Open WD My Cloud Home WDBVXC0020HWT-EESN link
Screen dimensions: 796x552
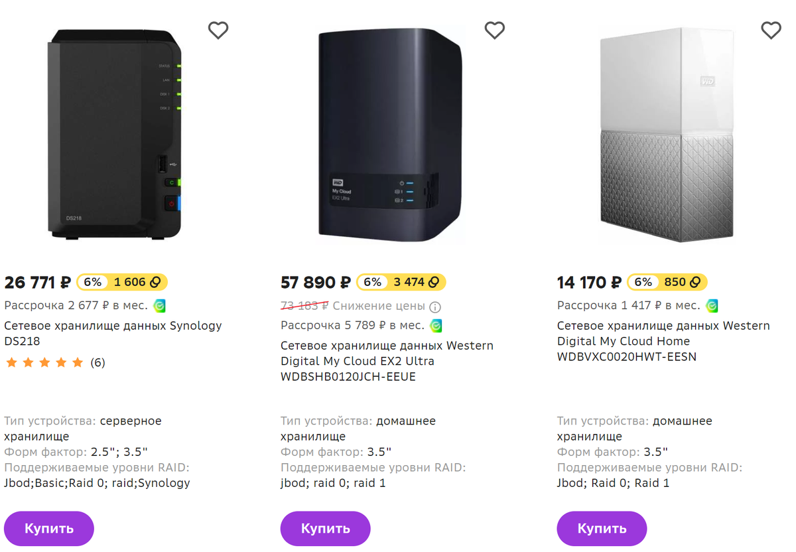point(663,341)
